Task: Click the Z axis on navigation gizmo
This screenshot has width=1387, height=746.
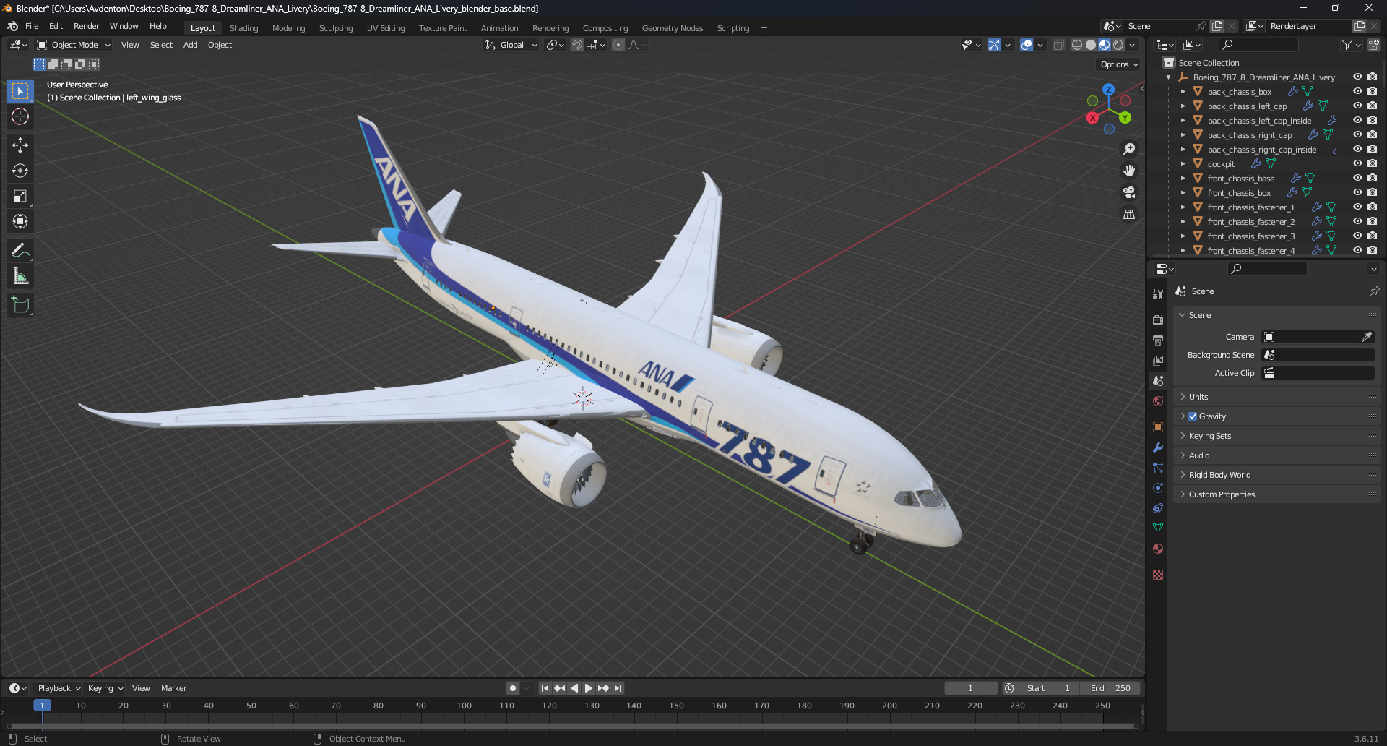Action: click(1108, 90)
